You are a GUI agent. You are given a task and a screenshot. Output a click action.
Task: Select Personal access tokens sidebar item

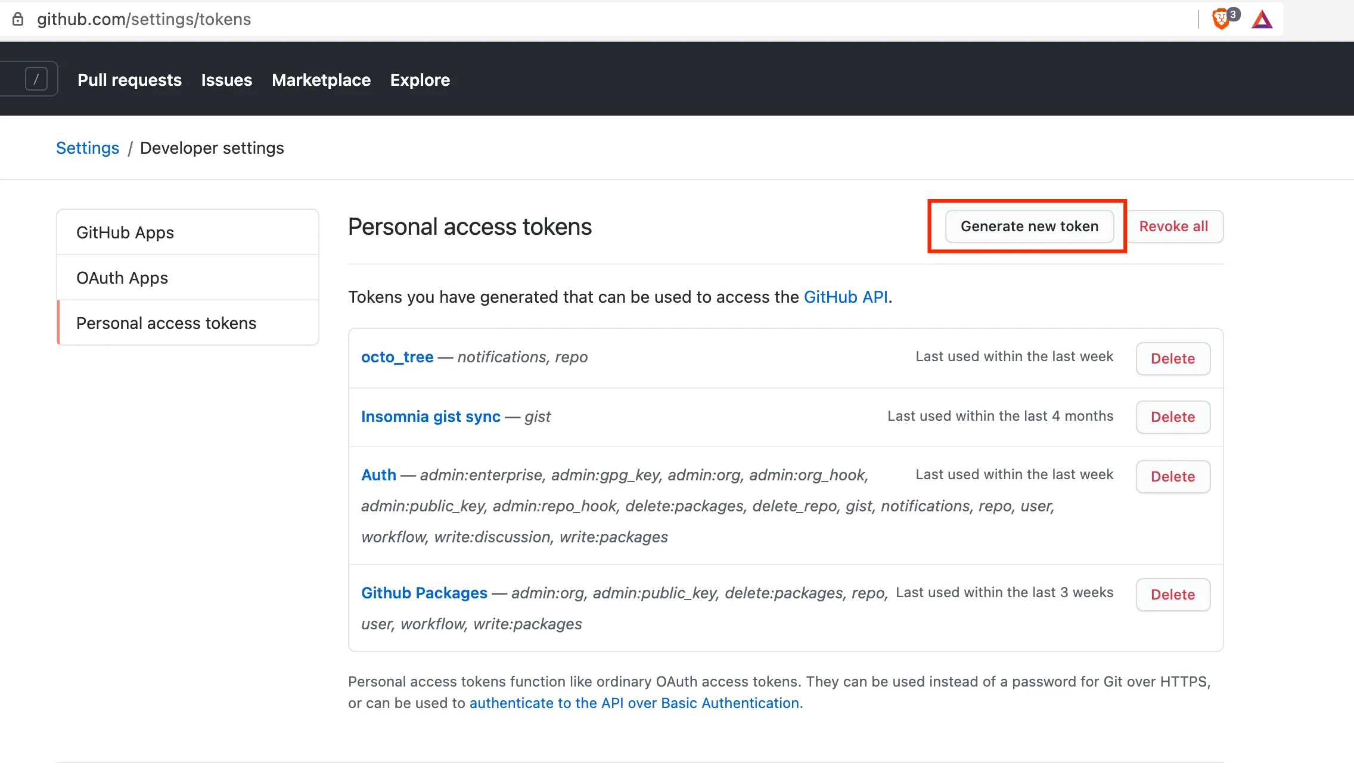pos(188,323)
